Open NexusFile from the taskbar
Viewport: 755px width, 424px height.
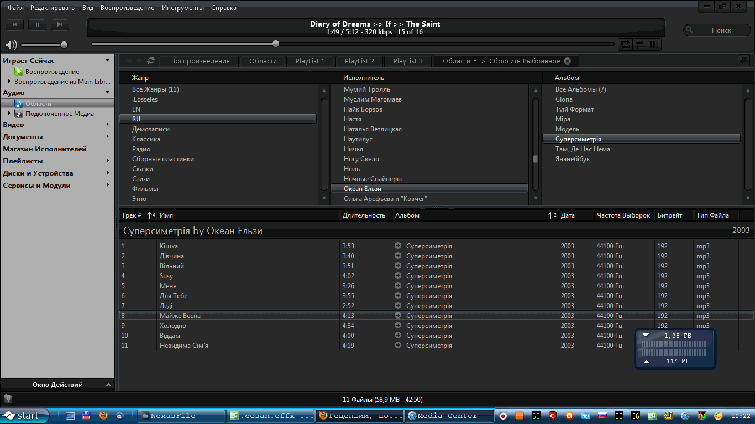point(181,416)
